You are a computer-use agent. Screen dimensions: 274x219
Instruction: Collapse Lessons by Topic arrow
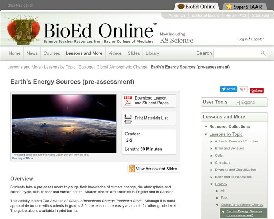click(x=206, y=134)
